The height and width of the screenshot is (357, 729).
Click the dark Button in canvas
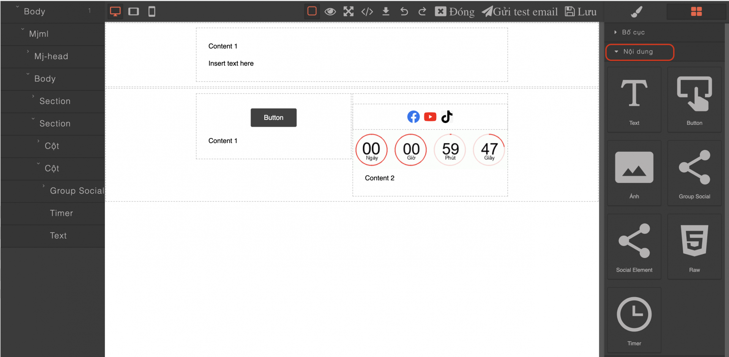tap(273, 118)
